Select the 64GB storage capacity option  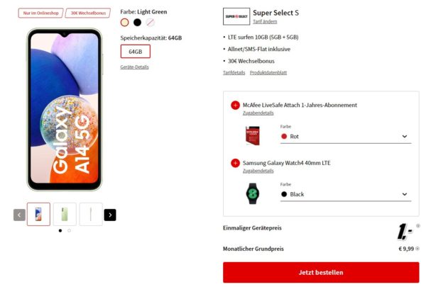136,52
